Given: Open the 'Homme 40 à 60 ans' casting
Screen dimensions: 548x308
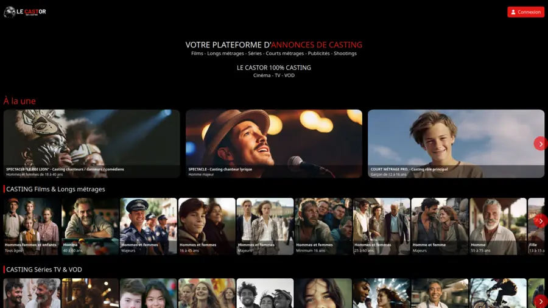Looking at the screenshot, I should point(90,226).
